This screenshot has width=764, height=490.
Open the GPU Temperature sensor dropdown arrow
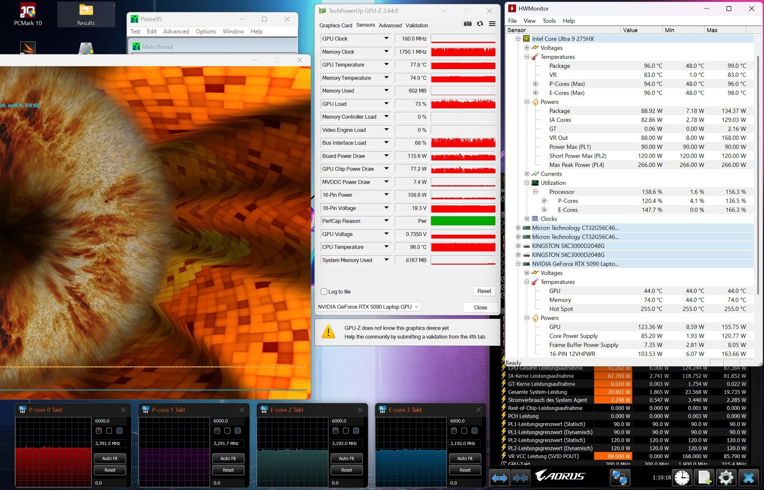click(386, 65)
